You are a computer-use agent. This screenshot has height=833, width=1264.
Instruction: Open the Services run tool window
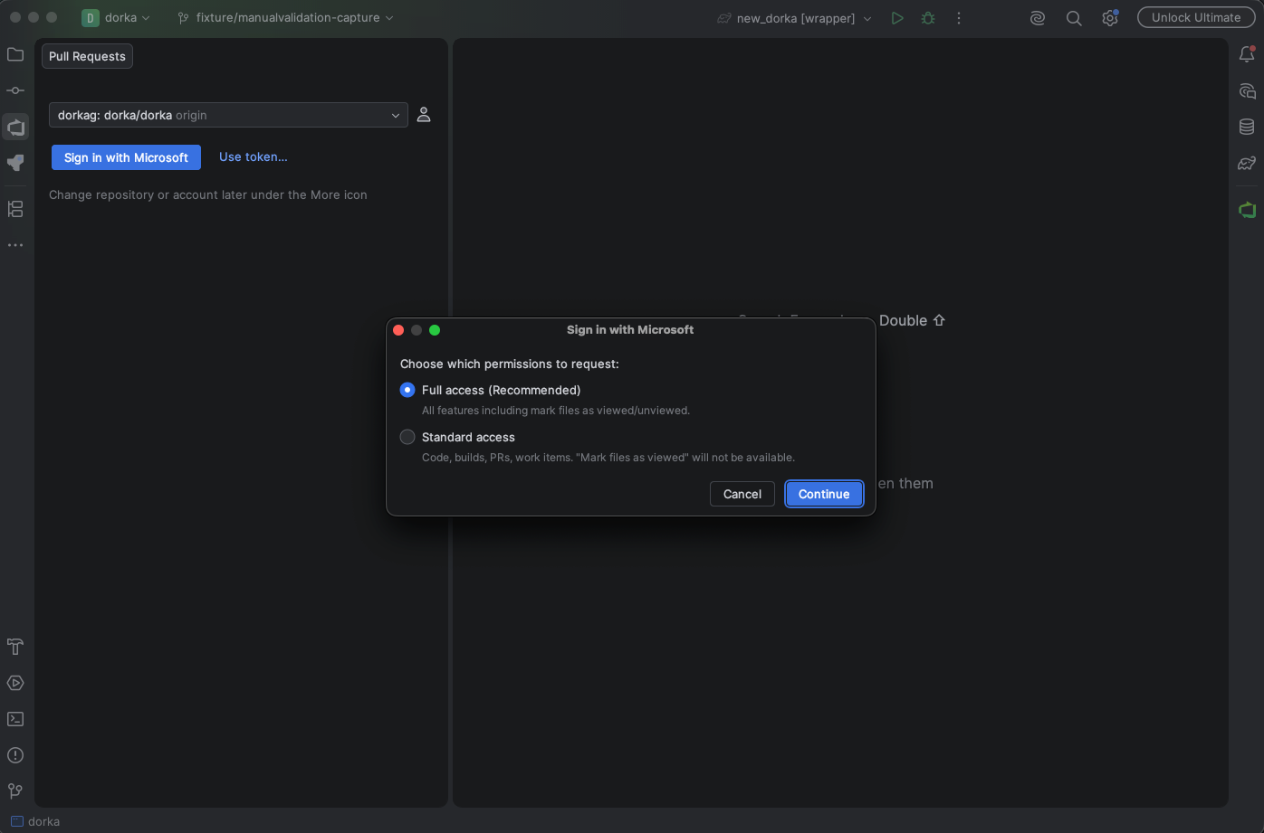(x=15, y=683)
